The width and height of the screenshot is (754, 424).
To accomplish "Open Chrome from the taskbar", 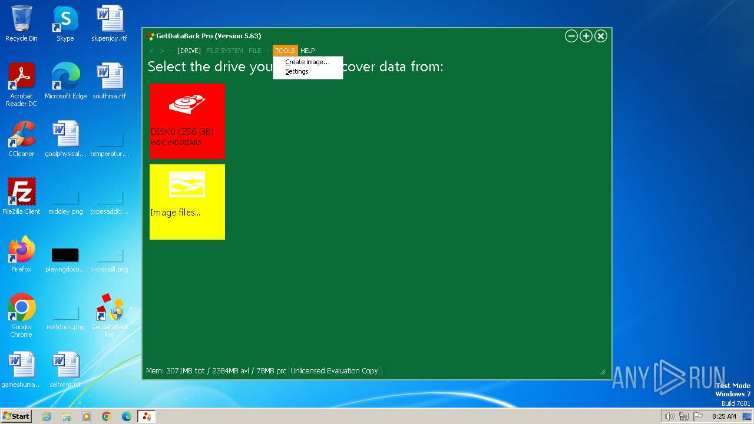I will click(x=107, y=416).
